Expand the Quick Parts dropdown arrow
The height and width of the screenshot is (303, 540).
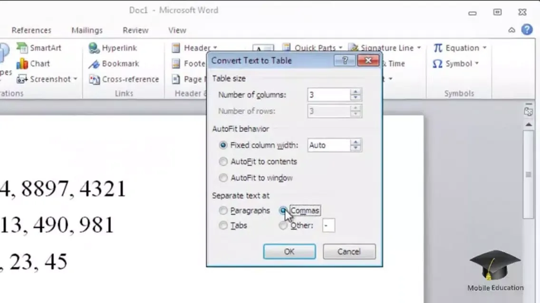[x=340, y=48]
